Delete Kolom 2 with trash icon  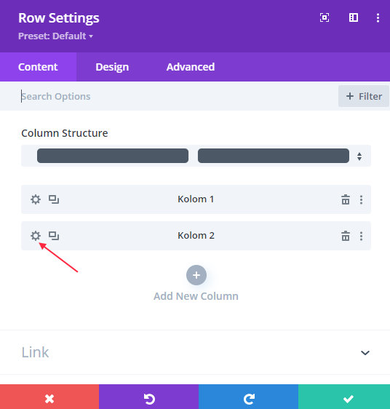coord(346,236)
